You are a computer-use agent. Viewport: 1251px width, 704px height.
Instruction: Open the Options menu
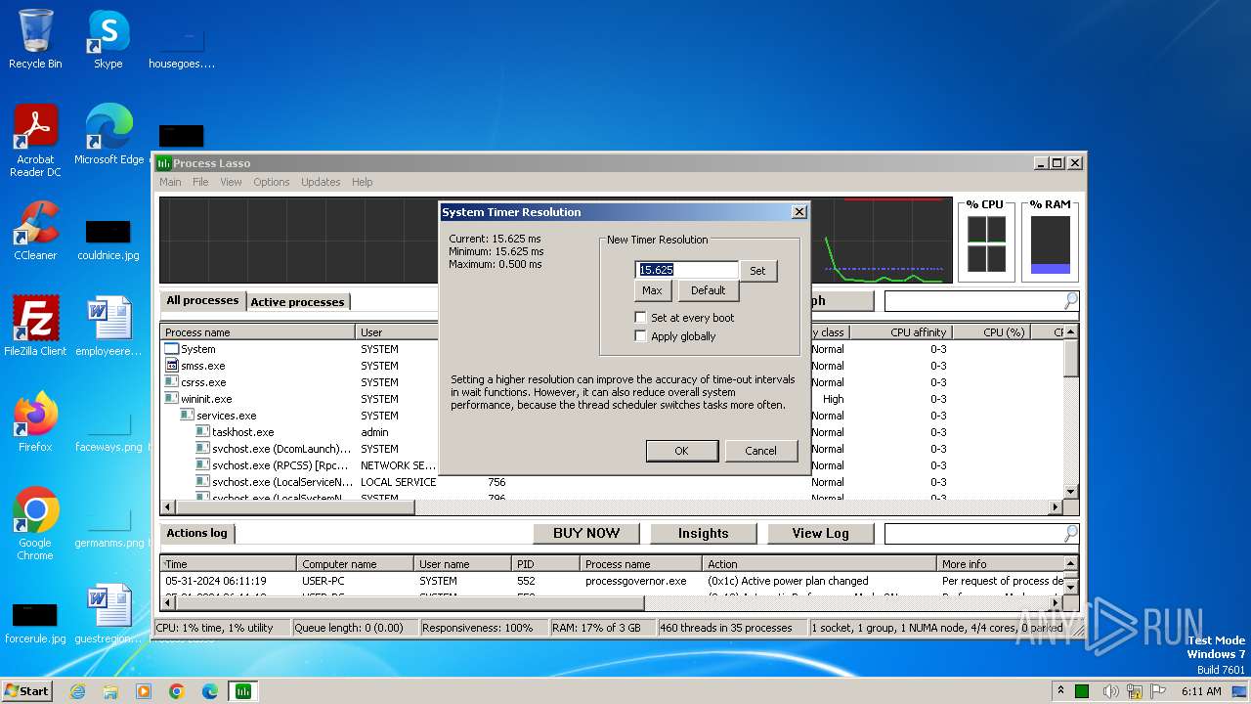[272, 182]
